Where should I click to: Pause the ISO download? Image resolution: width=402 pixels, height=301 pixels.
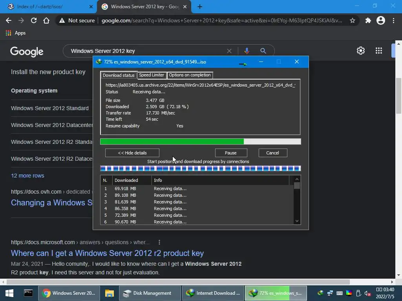pyautogui.click(x=231, y=153)
